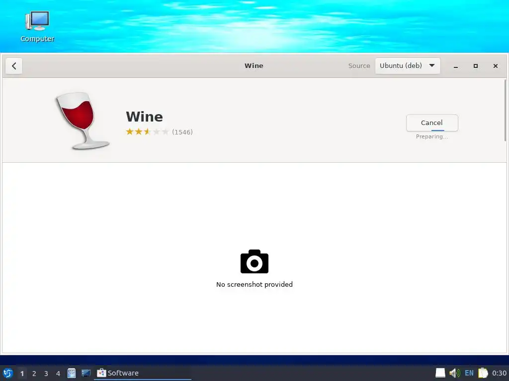The height and width of the screenshot is (381, 509).
Task: Click the large Wine heading text
Action: coord(145,117)
